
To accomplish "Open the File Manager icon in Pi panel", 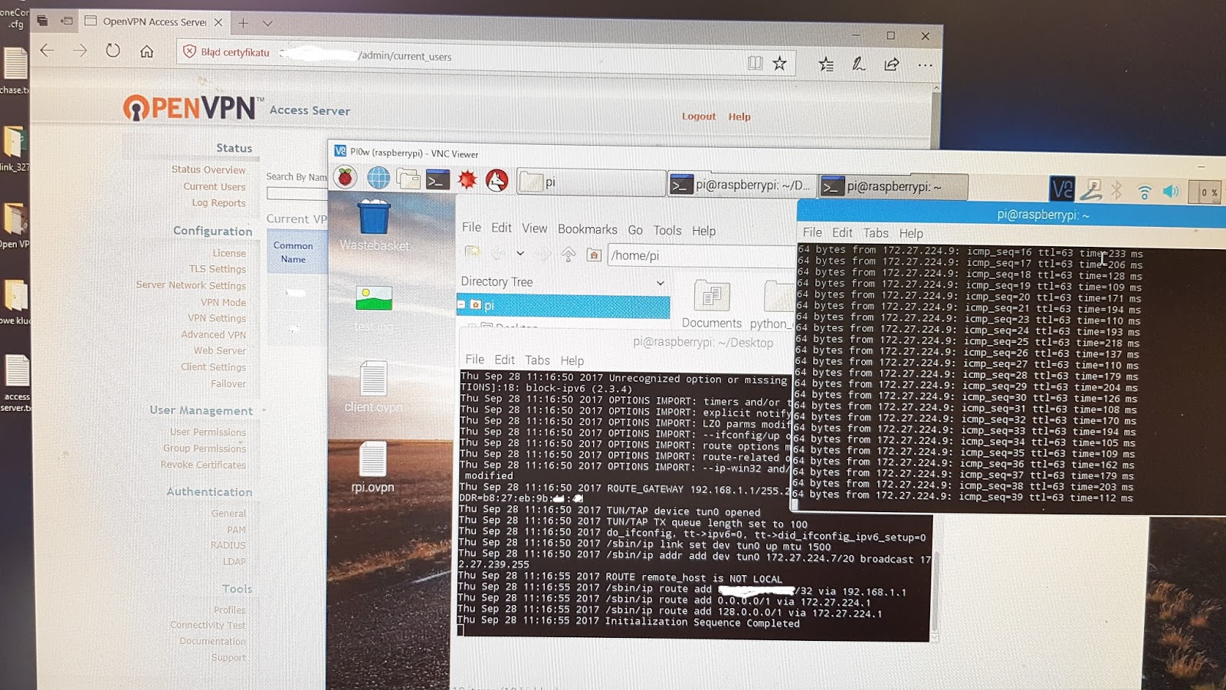I will [408, 179].
